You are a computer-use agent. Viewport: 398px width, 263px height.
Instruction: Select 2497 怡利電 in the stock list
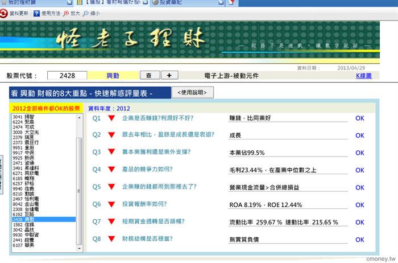44,199
